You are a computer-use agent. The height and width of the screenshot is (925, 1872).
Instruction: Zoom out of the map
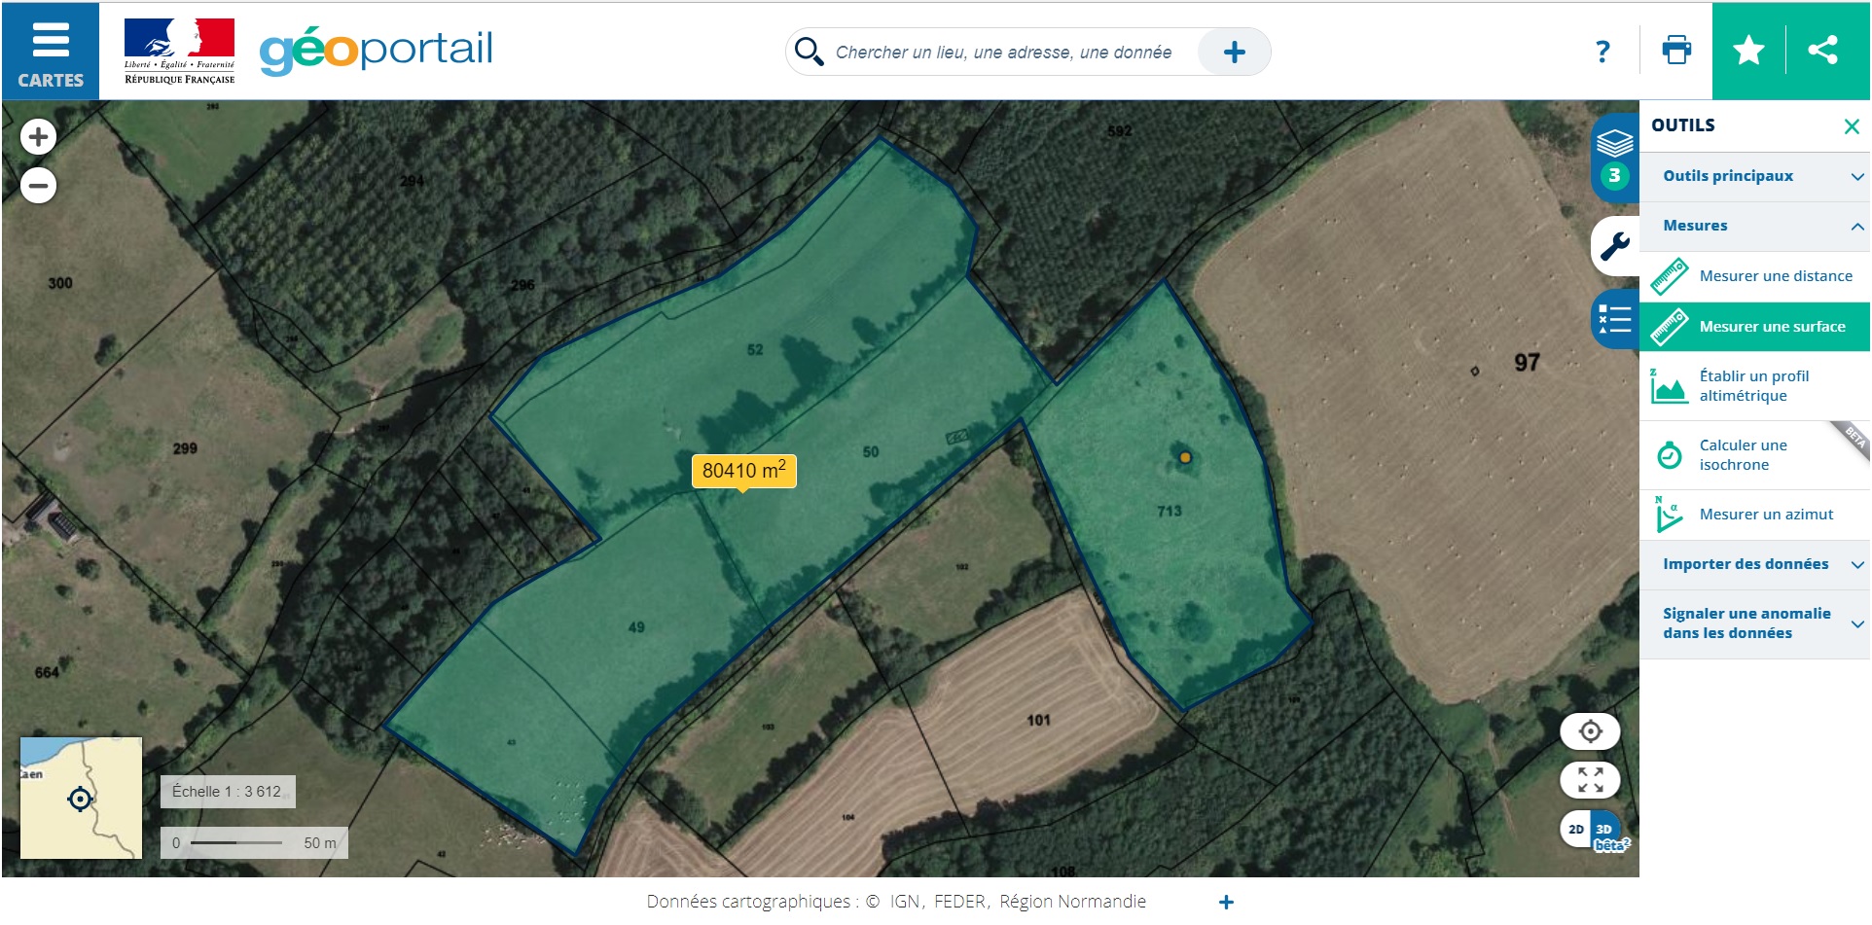(39, 185)
